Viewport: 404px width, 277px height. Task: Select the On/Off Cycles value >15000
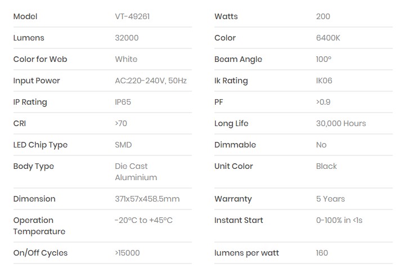(x=127, y=253)
